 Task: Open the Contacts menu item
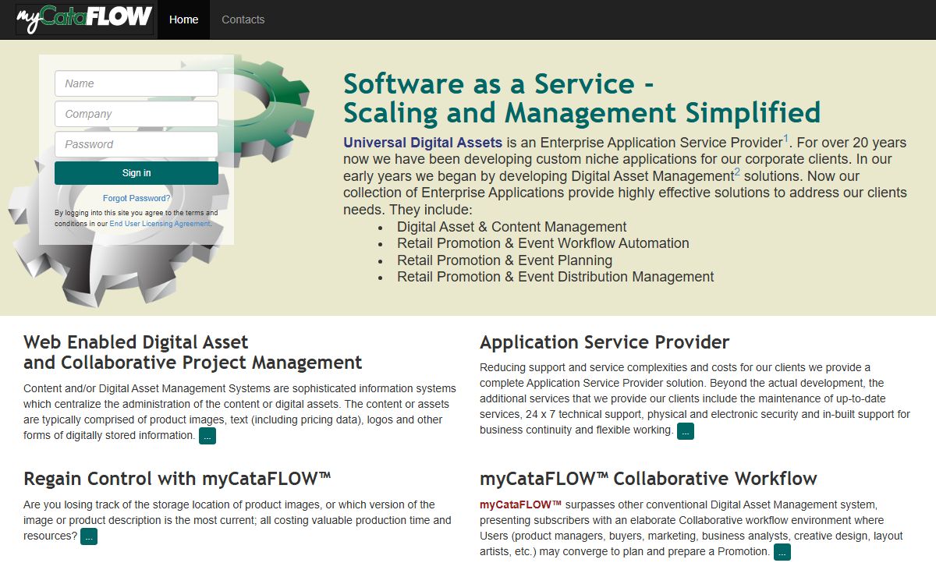(x=243, y=19)
